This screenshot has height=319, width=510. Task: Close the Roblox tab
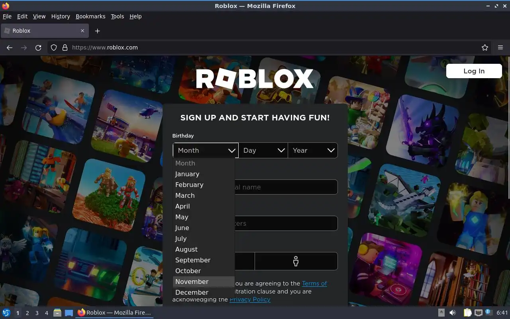click(x=82, y=31)
